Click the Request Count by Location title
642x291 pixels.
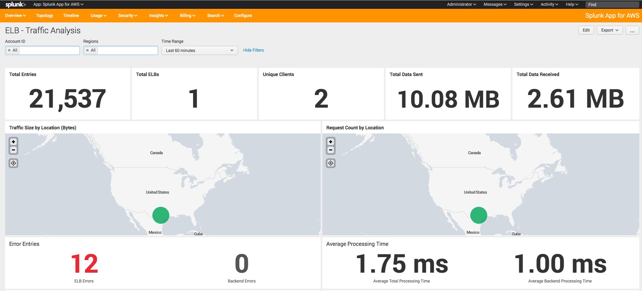[x=355, y=128]
